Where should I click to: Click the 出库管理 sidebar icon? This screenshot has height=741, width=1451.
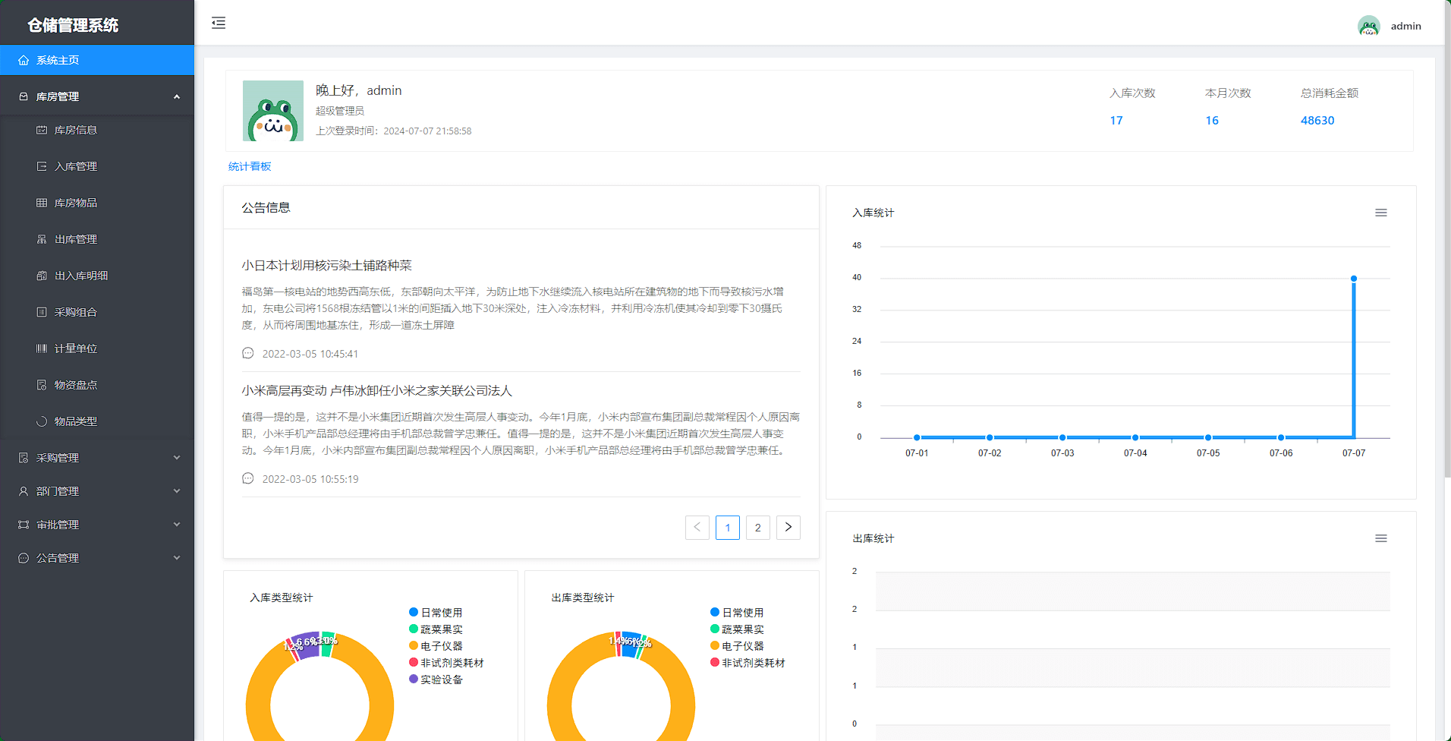point(42,239)
